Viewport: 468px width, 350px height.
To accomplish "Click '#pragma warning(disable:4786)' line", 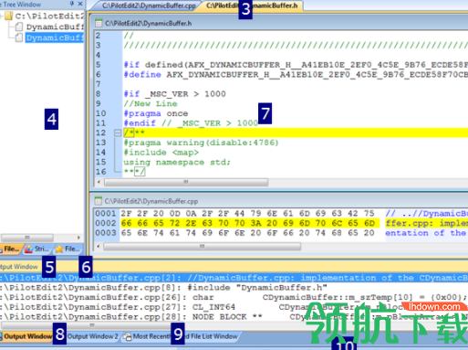I will click(x=201, y=143).
